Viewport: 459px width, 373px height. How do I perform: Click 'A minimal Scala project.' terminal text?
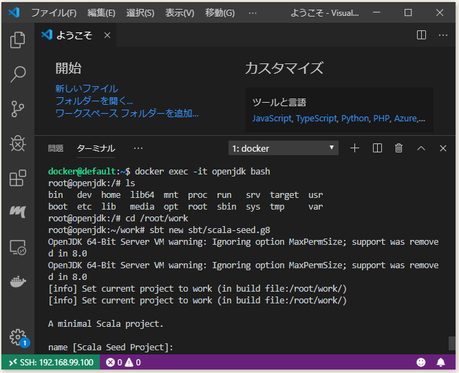pyautogui.click(x=106, y=324)
